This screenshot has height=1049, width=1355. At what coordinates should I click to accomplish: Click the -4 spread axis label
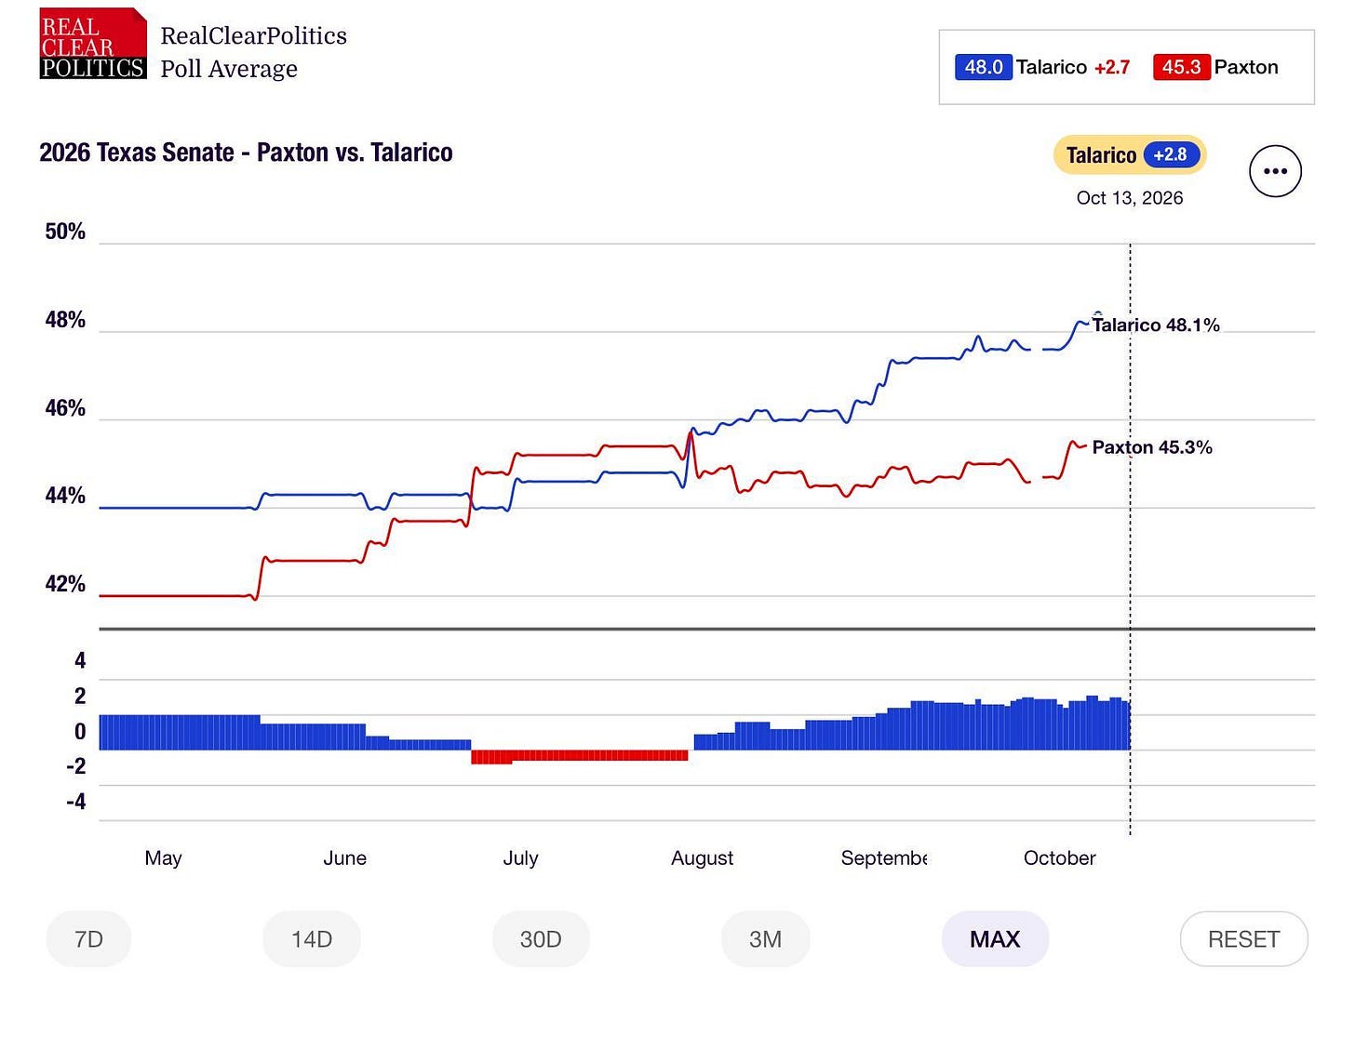[76, 802]
